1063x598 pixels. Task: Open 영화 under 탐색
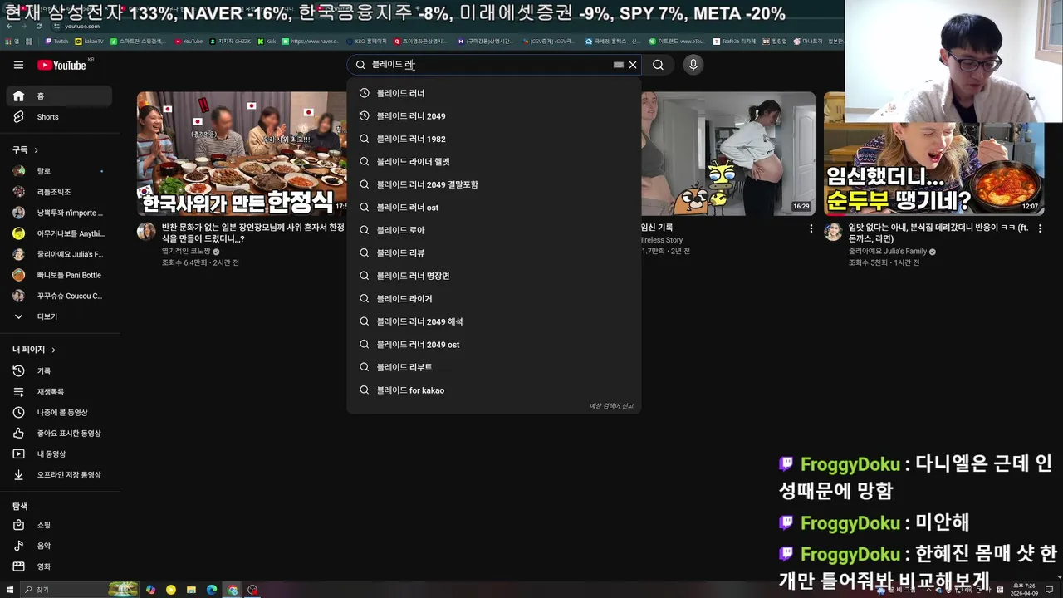[58, 566]
